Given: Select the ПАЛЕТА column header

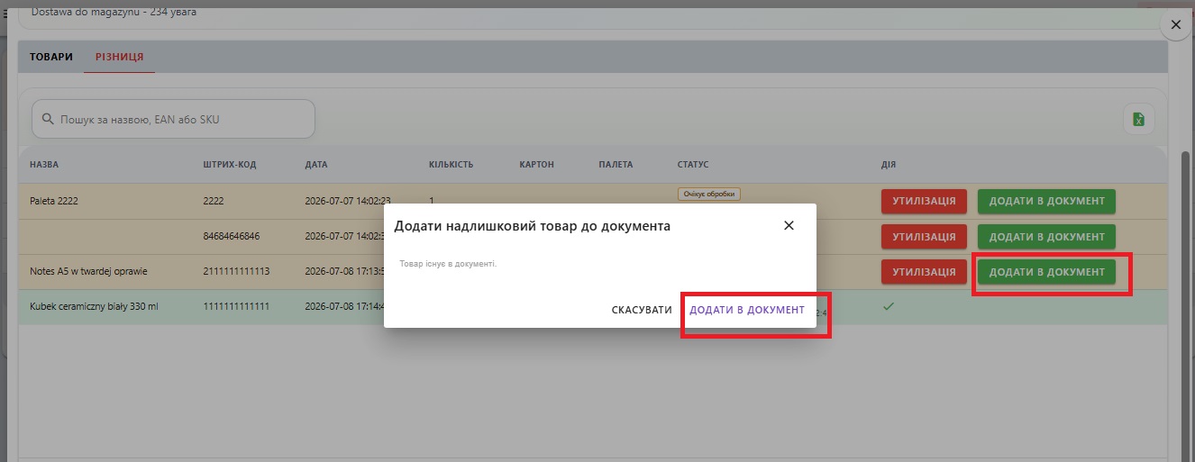Looking at the screenshot, I should tap(616, 165).
